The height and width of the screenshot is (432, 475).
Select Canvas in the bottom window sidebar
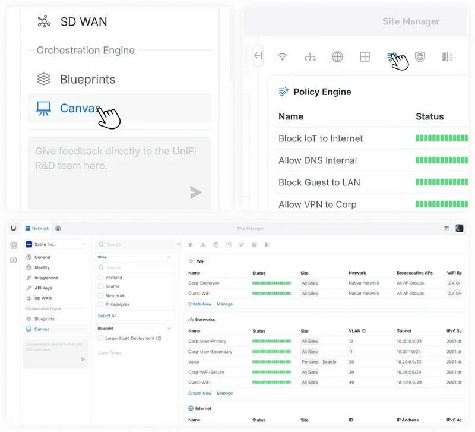tap(56, 329)
